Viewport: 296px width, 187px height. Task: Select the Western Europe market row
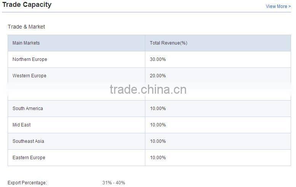(29, 76)
